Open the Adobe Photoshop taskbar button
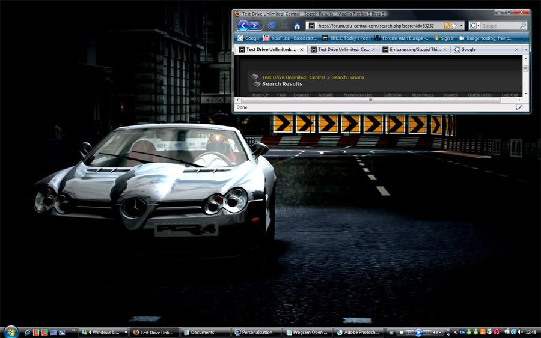 359,332
